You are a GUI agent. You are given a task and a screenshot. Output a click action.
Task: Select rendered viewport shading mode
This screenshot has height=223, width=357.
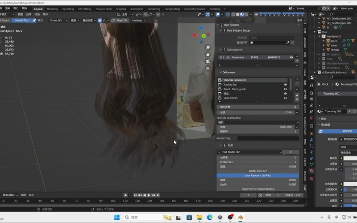[x=246, y=15]
